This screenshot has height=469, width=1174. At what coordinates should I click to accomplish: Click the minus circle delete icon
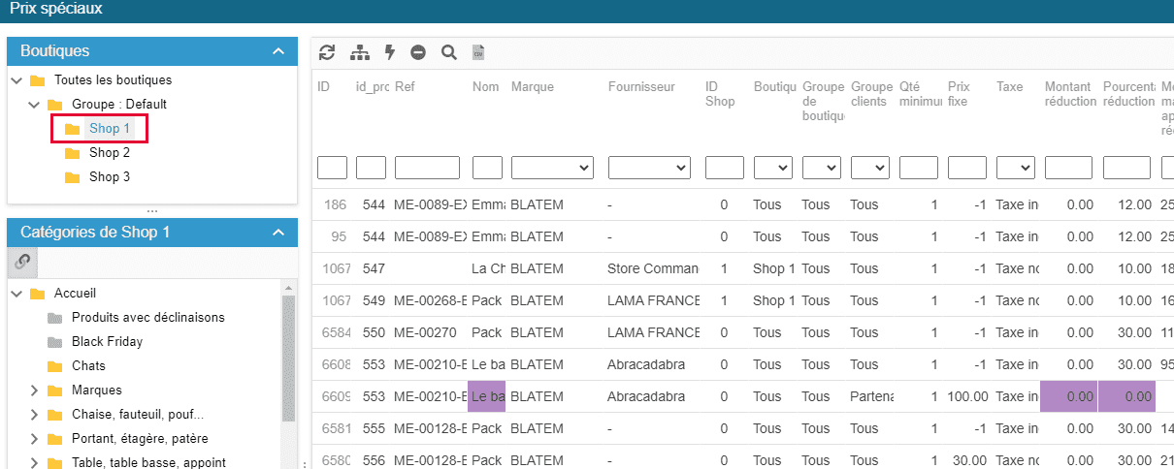pos(418,52)
